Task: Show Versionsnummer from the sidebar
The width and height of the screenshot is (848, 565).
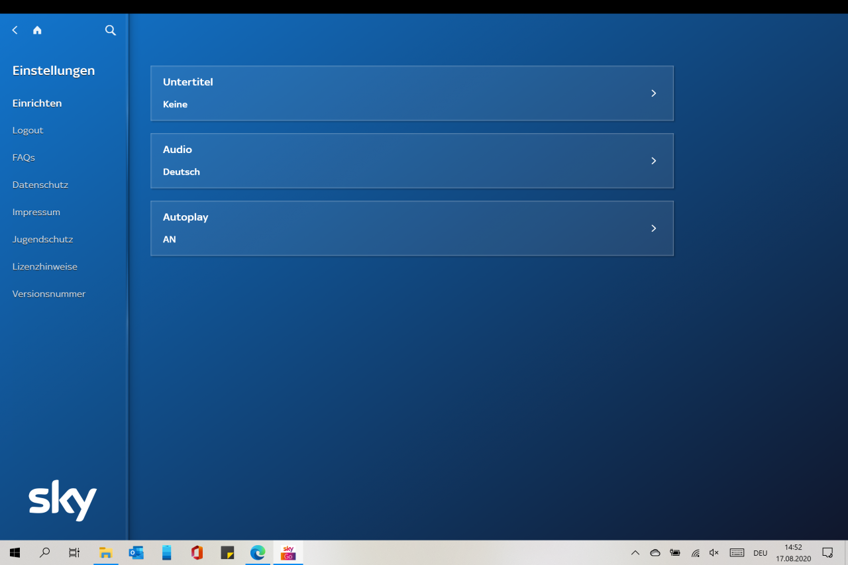Action: pyautogui.click(x=49, y=293)
